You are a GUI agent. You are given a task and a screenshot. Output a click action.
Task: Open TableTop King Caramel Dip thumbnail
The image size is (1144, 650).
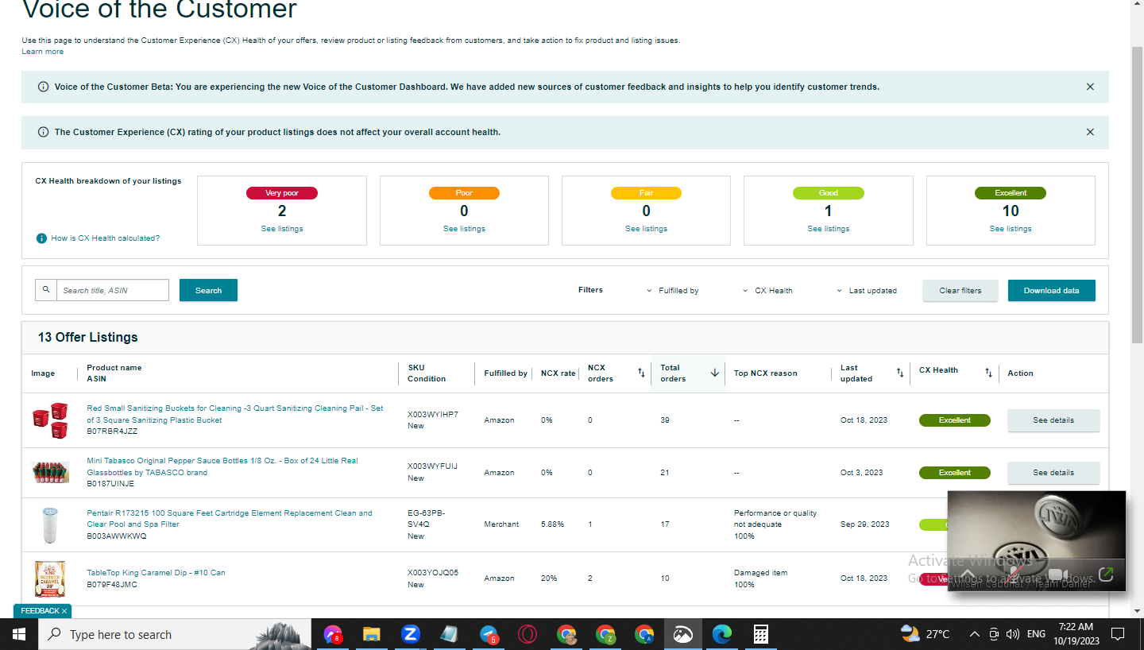pos(49,578)
